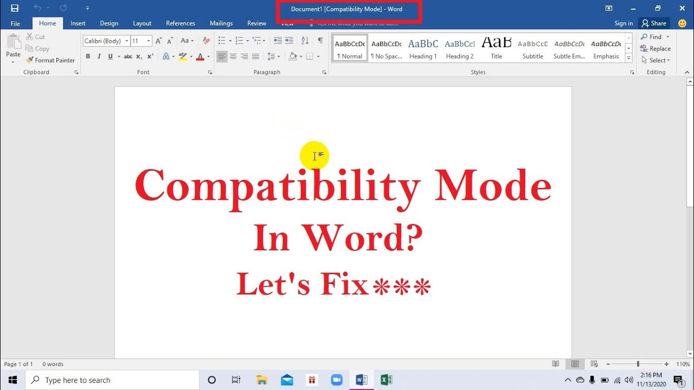The height and width of the screenshot is (390, 694).
Task: Click the Read Mode view icon
Action: [x=556, y=364]
